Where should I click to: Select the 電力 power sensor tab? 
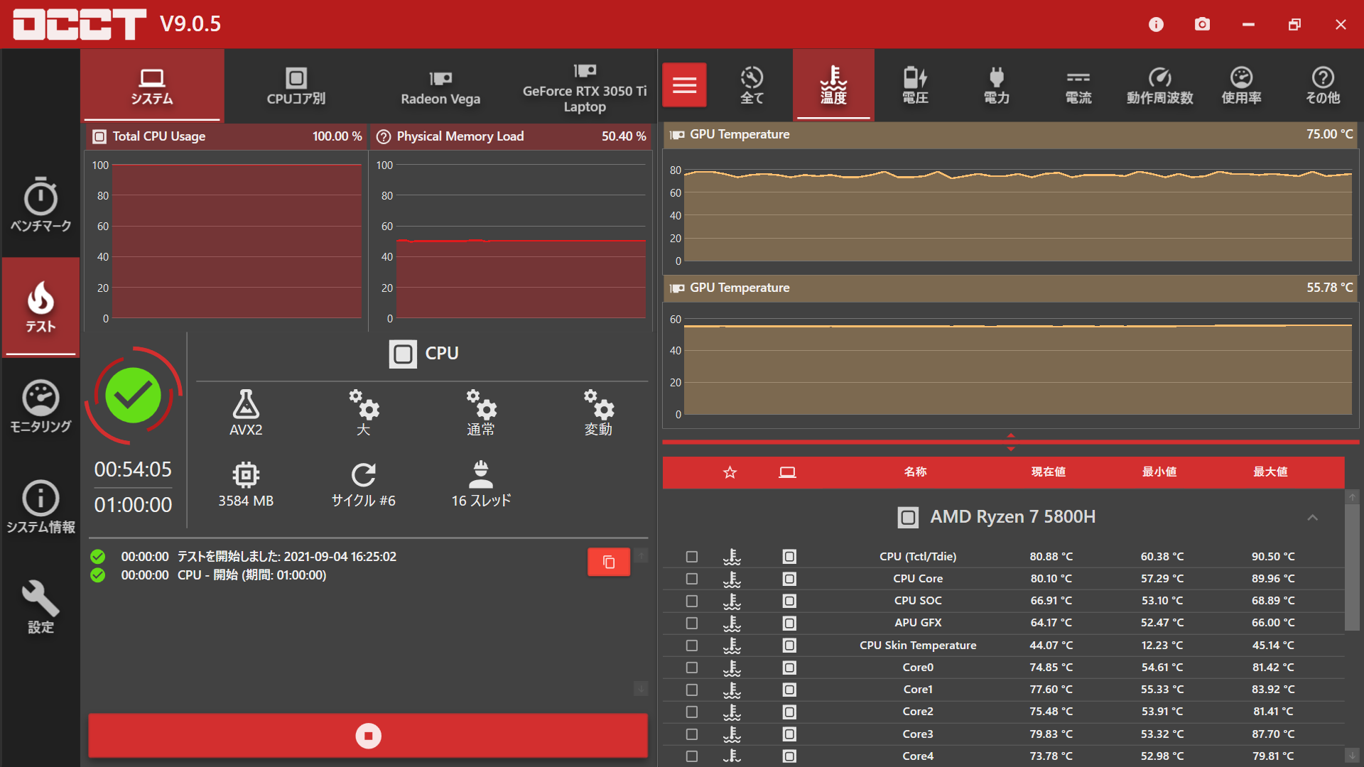pos(997,85)
